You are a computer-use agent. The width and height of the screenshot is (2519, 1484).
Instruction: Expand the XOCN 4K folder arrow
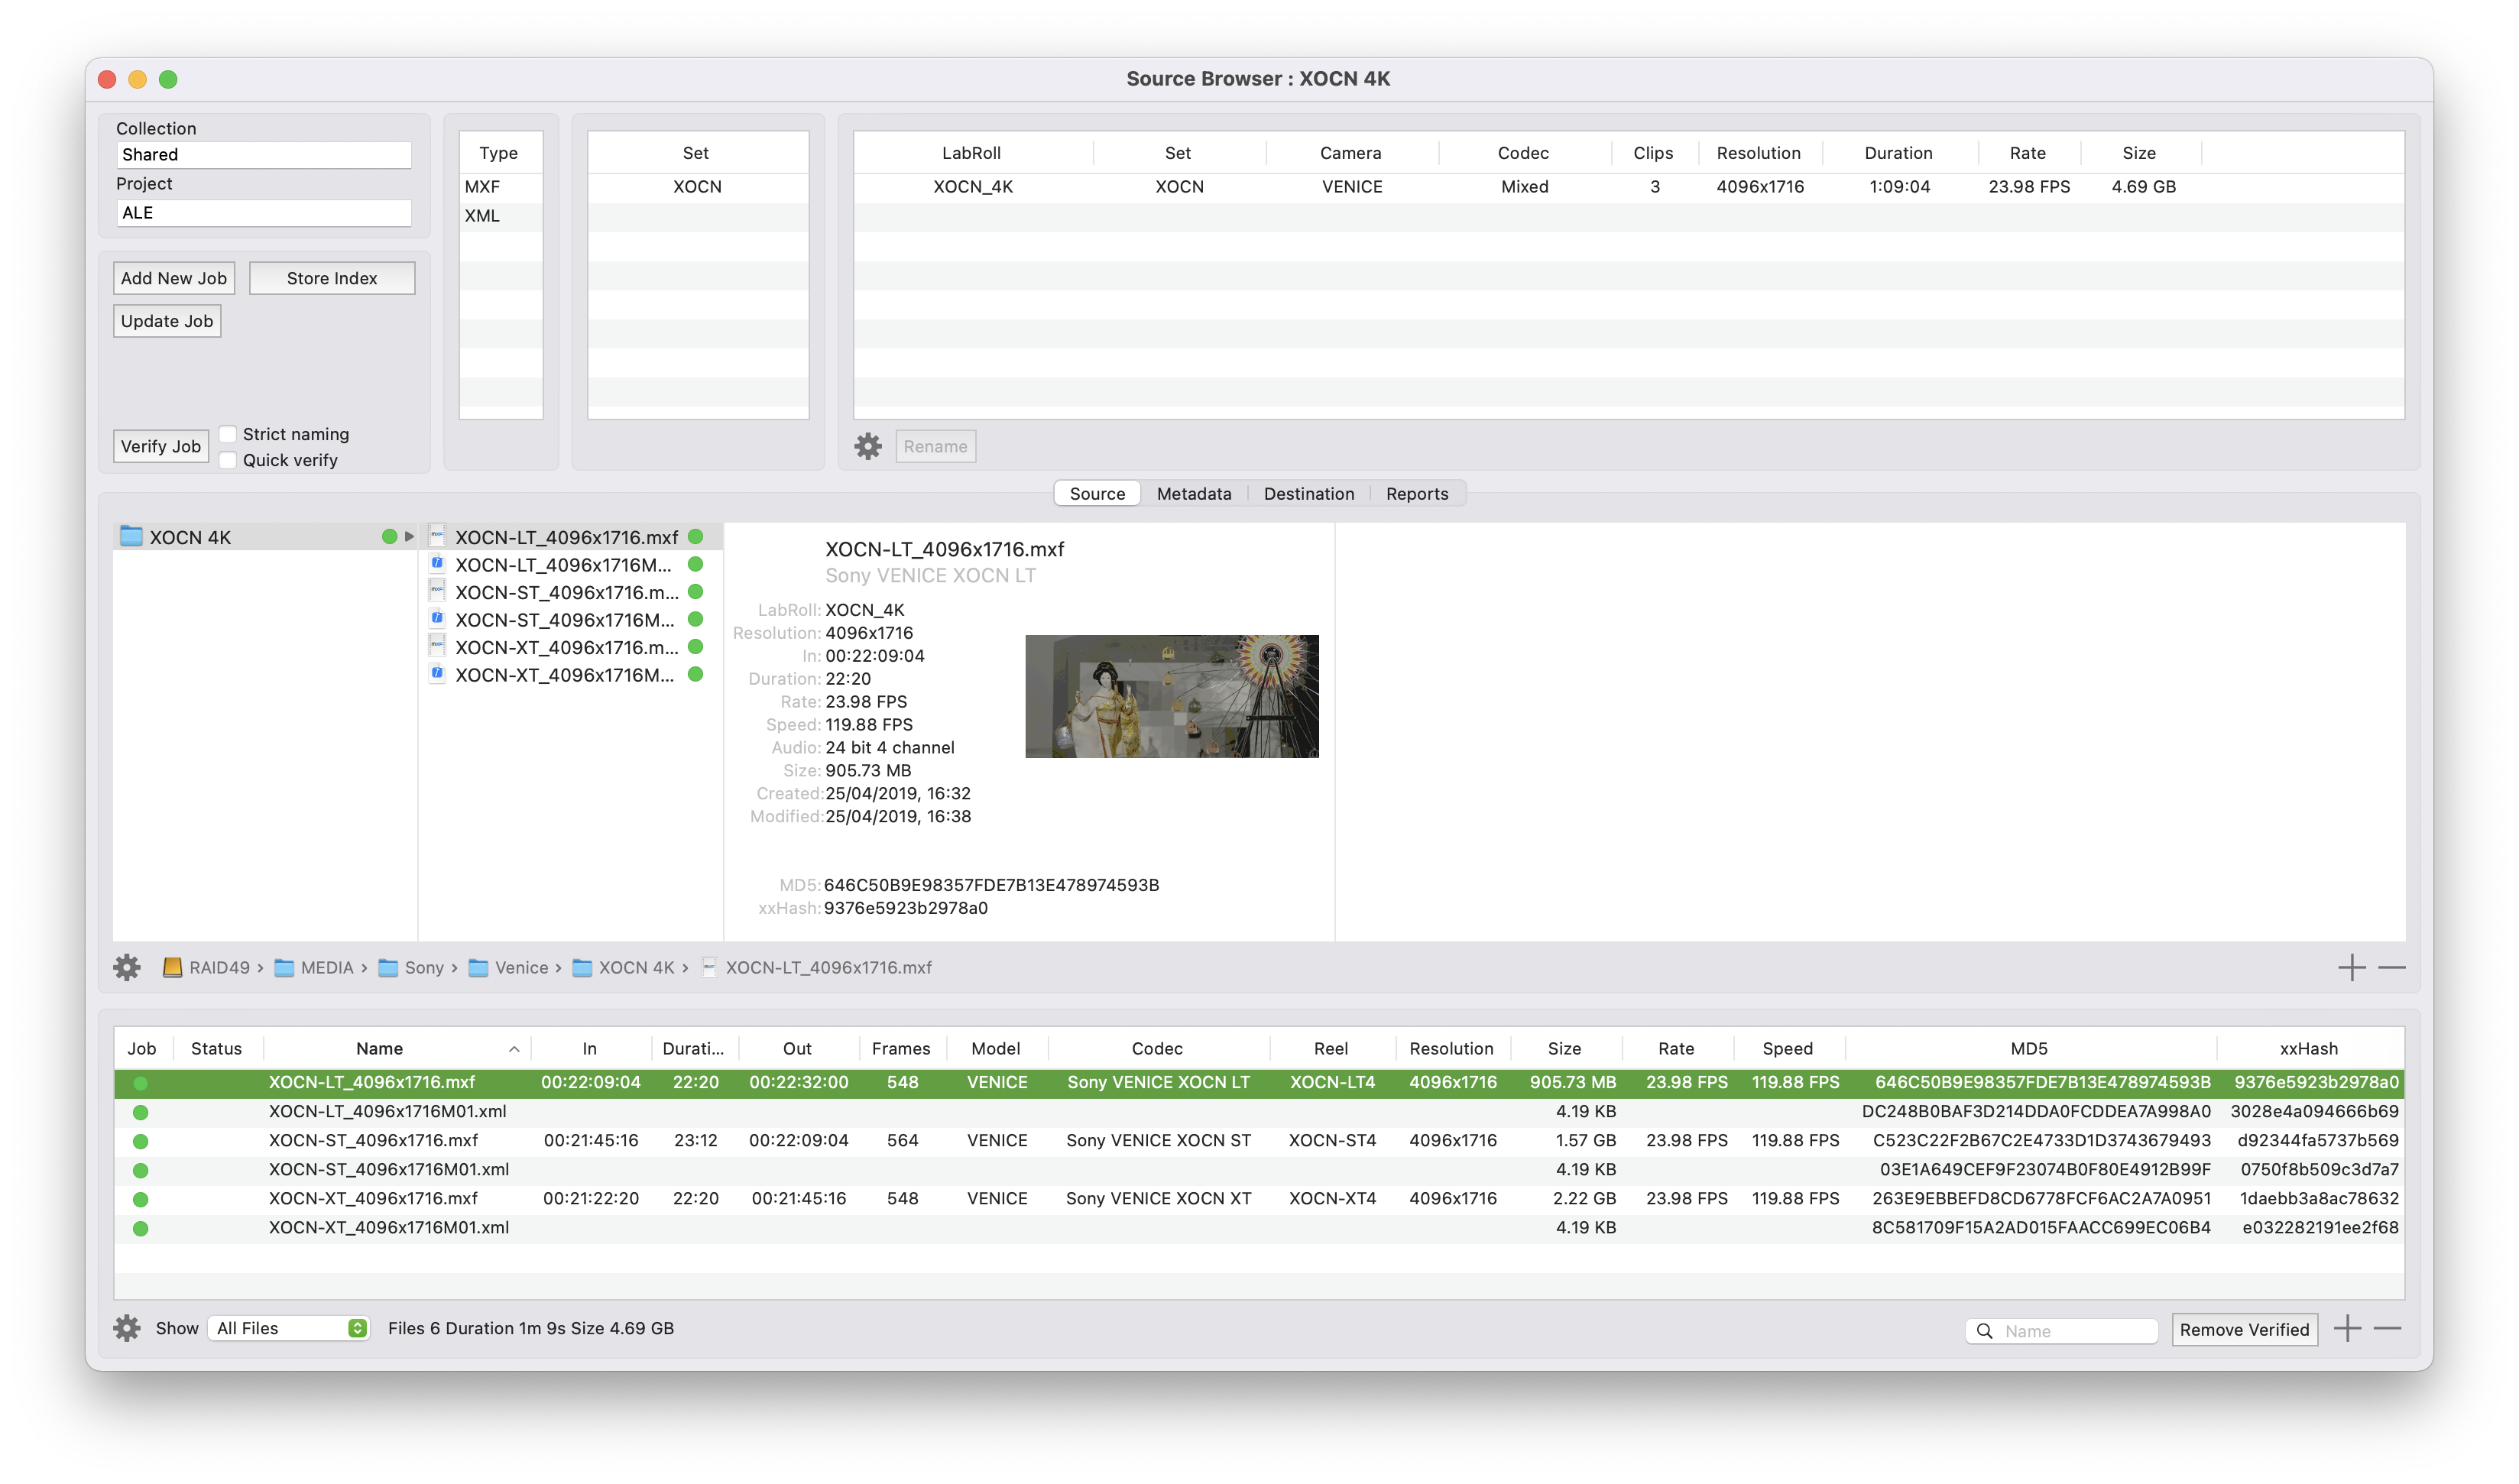pyautogui.click(x=409, y=536)
